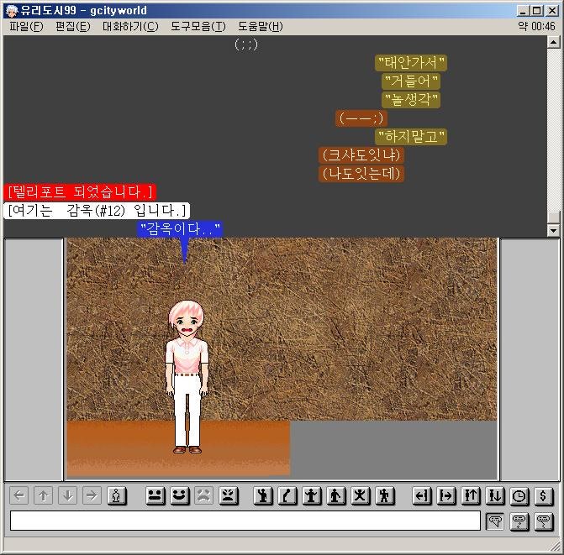Click the left-arrow-with-bar toolbar icon
Screen dimensions: 564x555
click(x=422, y=495)
